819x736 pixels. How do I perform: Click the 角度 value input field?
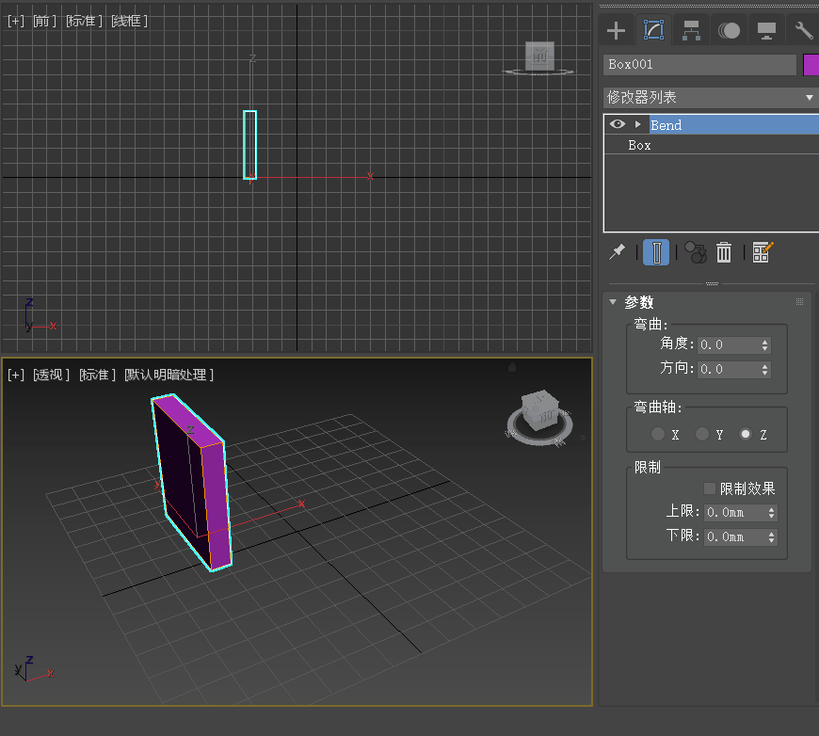pos(729,345)
